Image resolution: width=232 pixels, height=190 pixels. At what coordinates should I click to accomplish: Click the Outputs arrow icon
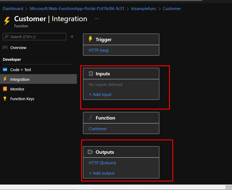(90, 152)
